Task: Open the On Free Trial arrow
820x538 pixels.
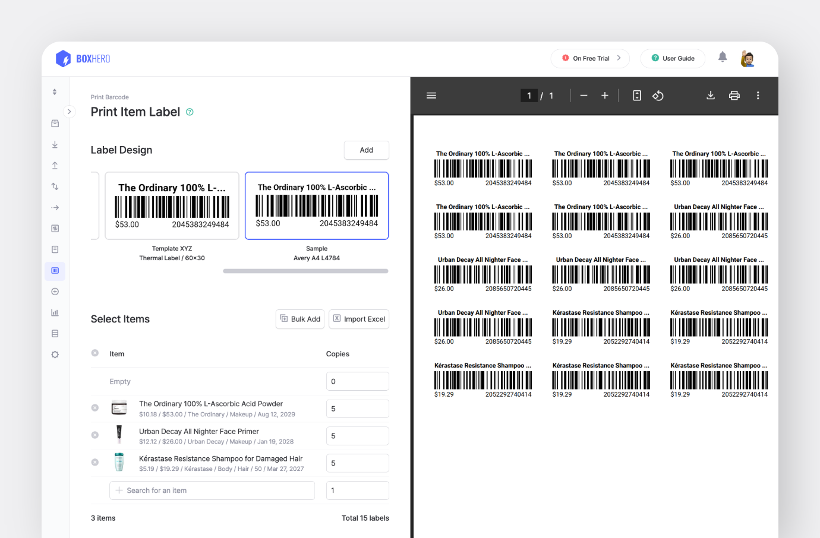Action: click(619, 58)
